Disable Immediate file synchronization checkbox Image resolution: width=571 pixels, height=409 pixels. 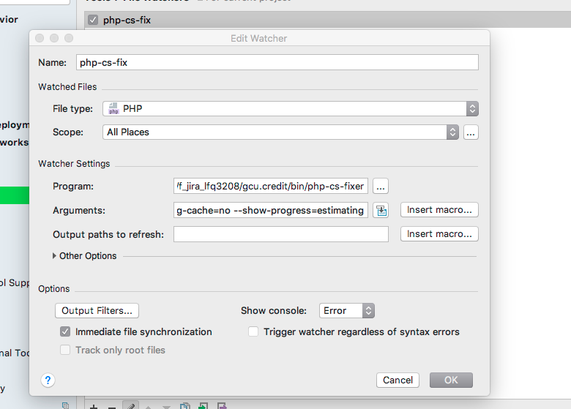click(x=66, y=331)
